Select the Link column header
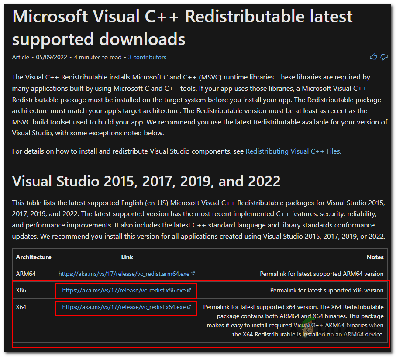 click(x=127, y=257)
